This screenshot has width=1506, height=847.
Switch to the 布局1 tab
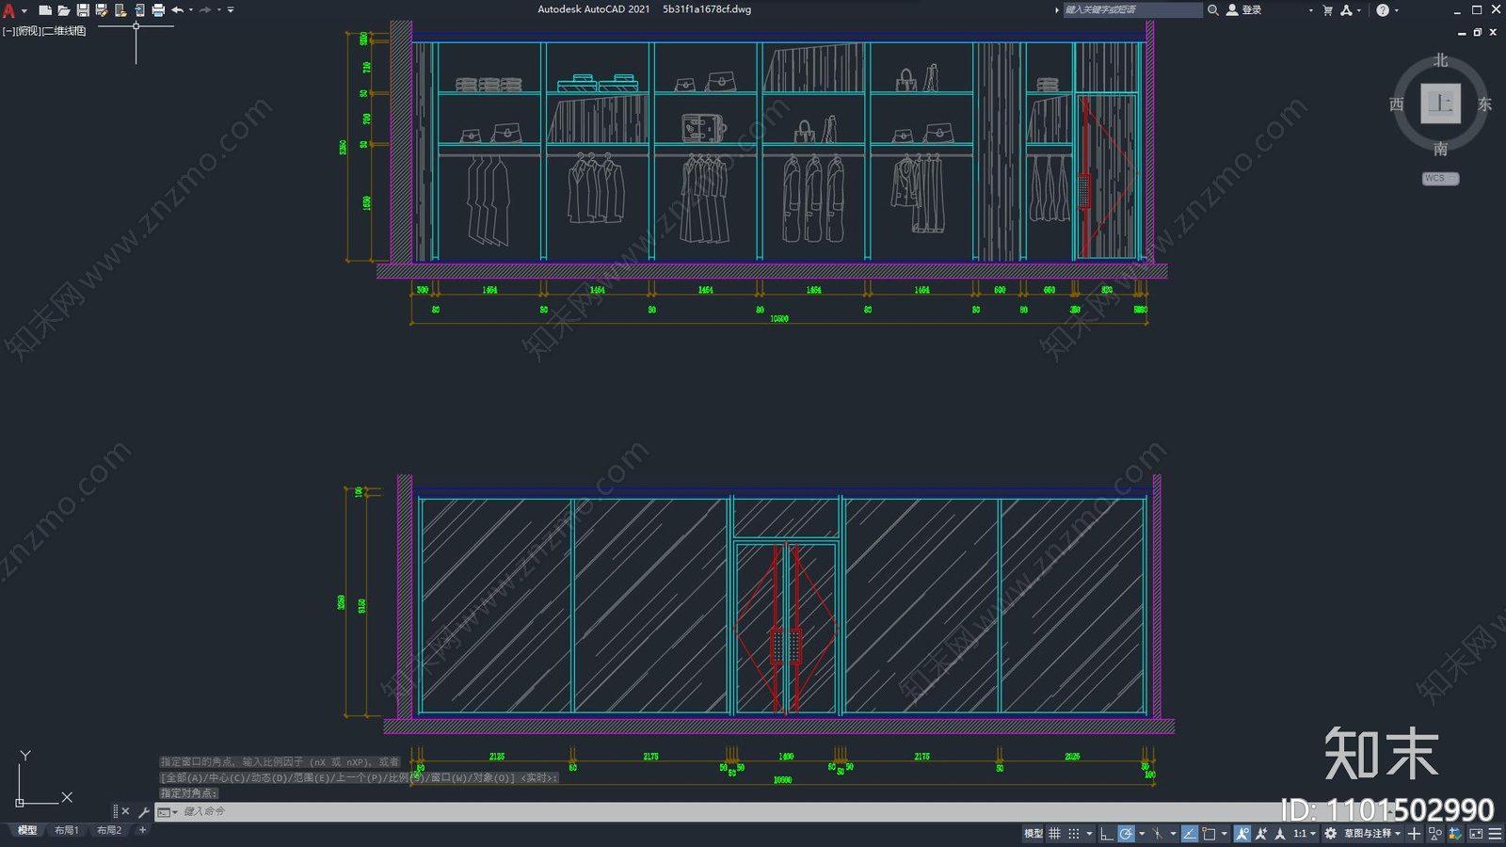[x=66, y=830]
